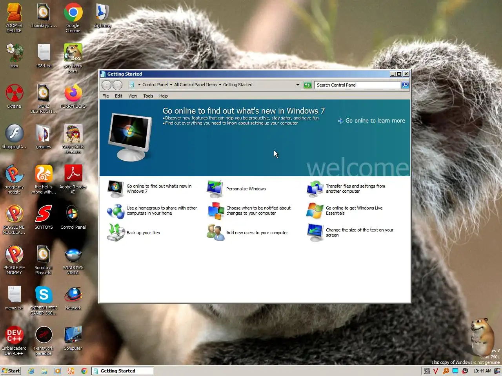Click the Back navigation button

click(x=106, y=85)
